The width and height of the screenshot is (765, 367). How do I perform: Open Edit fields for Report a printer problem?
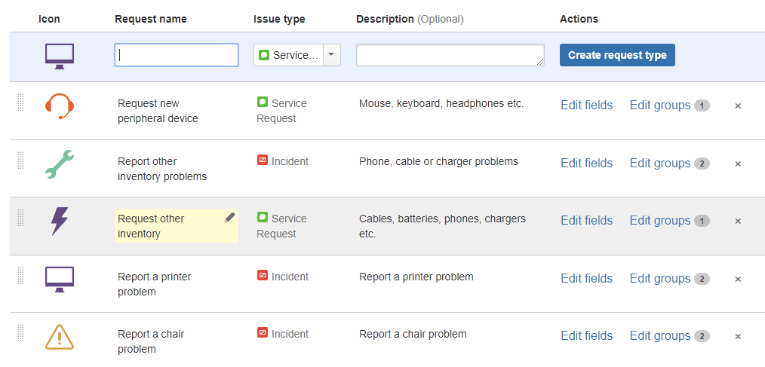(586, 279)
